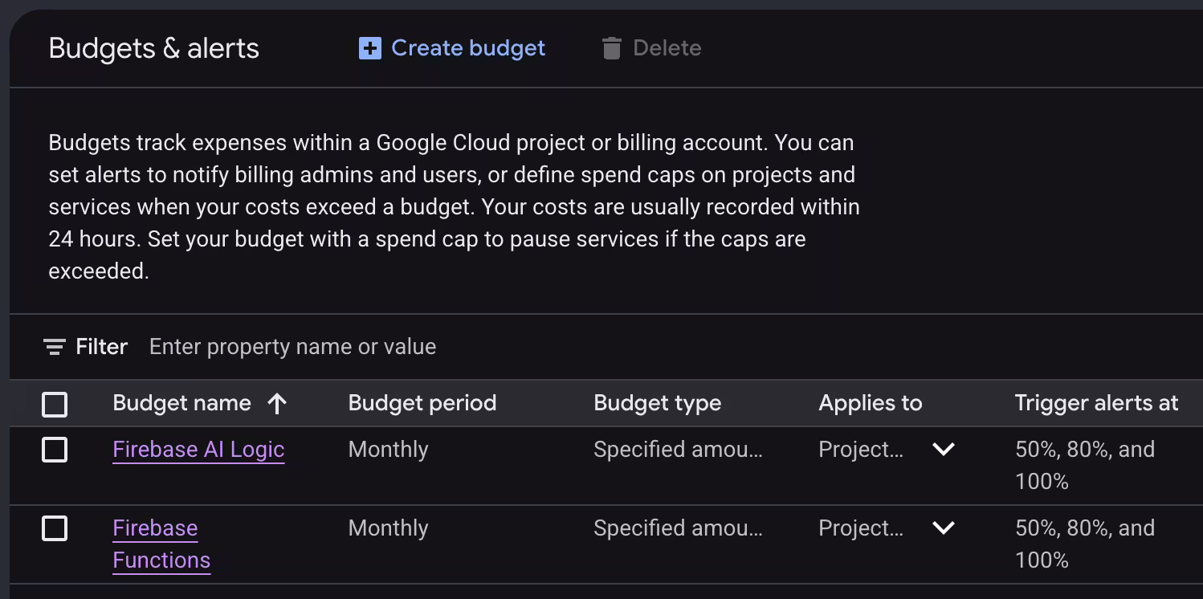Viewport: 1203px width, 599px height.
Task: Click the Filter lines icon
Action: point(54,347)
